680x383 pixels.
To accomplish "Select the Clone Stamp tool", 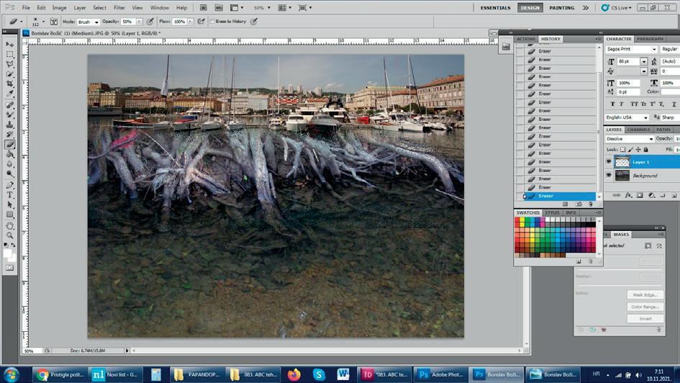I will click(x=9, y=125).
